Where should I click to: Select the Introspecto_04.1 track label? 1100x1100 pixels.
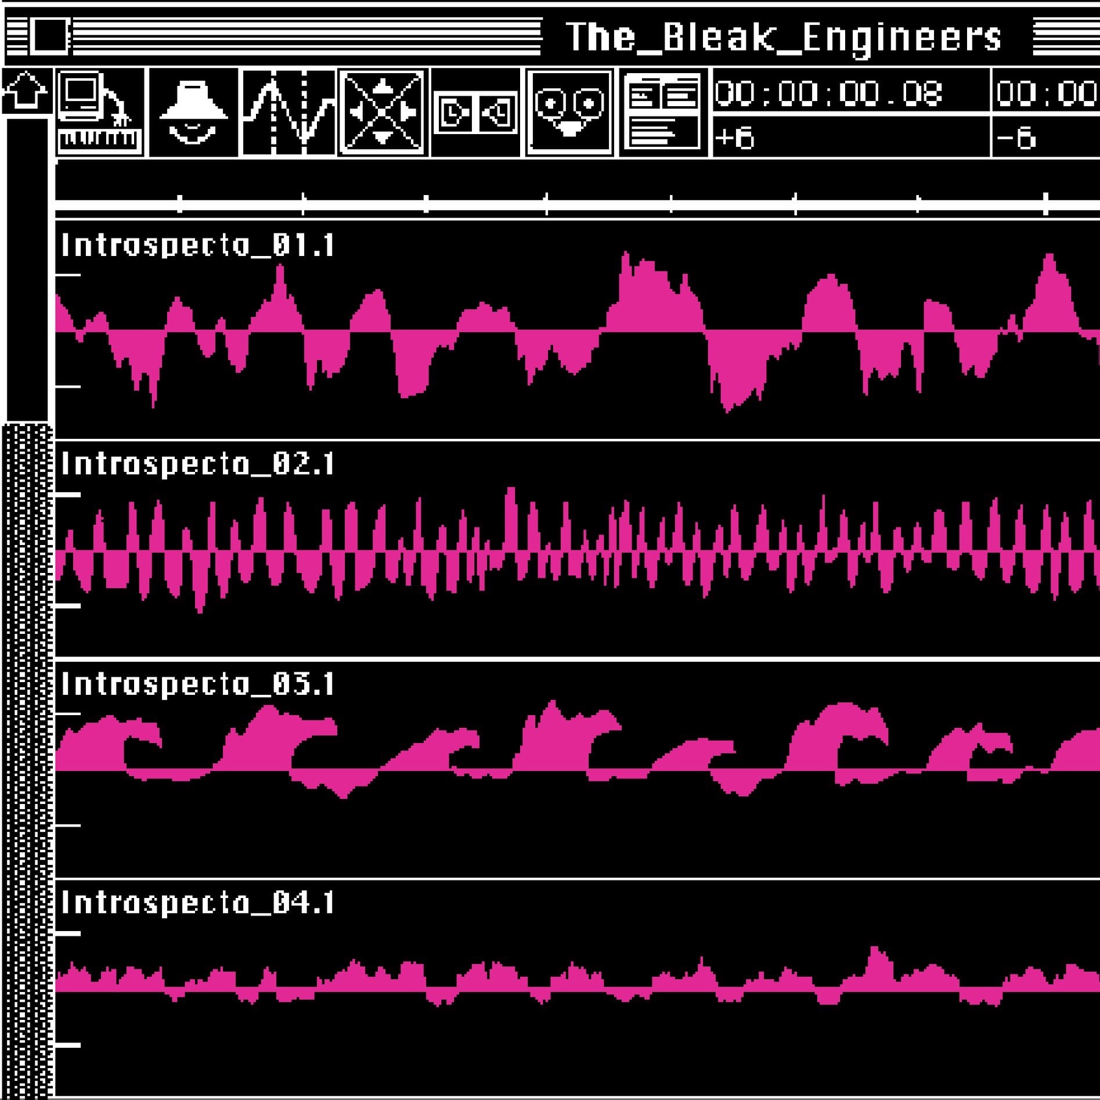click(198, 903)
